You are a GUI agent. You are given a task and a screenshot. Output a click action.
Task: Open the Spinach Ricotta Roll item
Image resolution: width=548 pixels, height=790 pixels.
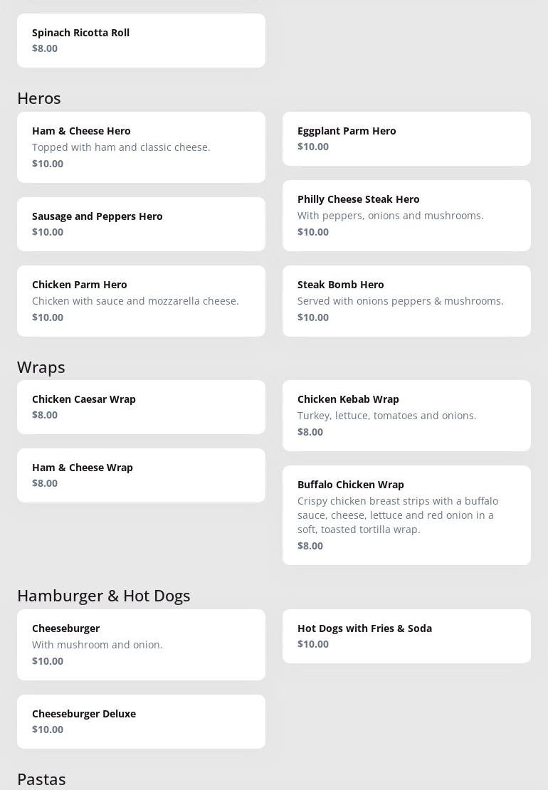pos(141,41)
